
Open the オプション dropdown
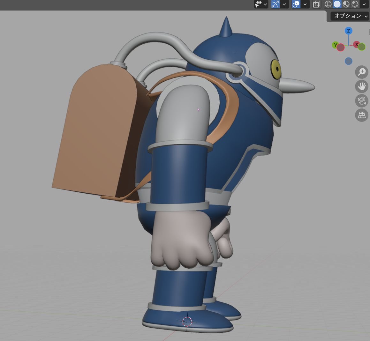click(350, 16)
